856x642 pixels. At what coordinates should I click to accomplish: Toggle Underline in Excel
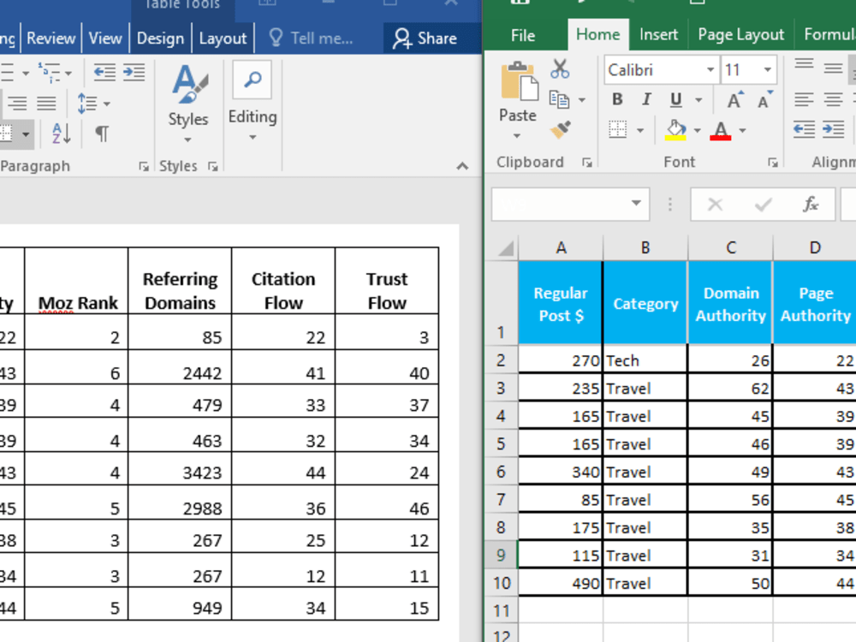(676, 99)
